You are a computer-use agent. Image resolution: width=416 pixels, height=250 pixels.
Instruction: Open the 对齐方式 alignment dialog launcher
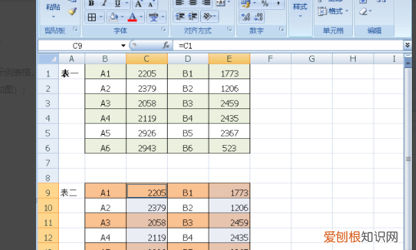pyautogui.click(x=229, y=29)
